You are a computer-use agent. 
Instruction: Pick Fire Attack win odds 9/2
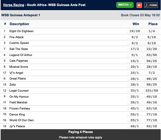tap(135, 37)
